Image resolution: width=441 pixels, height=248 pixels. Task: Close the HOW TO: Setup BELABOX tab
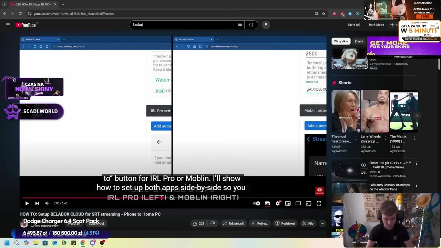point(55,4)
